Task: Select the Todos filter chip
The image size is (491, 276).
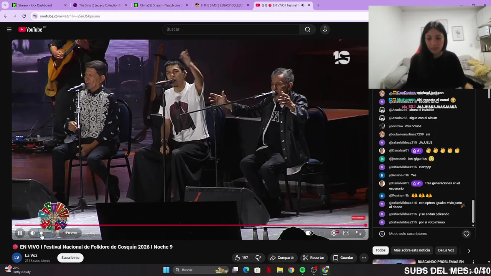Action: [381, 250]
